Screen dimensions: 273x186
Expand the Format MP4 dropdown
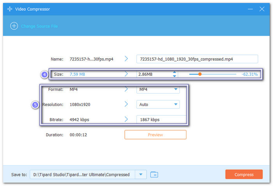coord(175,89)
